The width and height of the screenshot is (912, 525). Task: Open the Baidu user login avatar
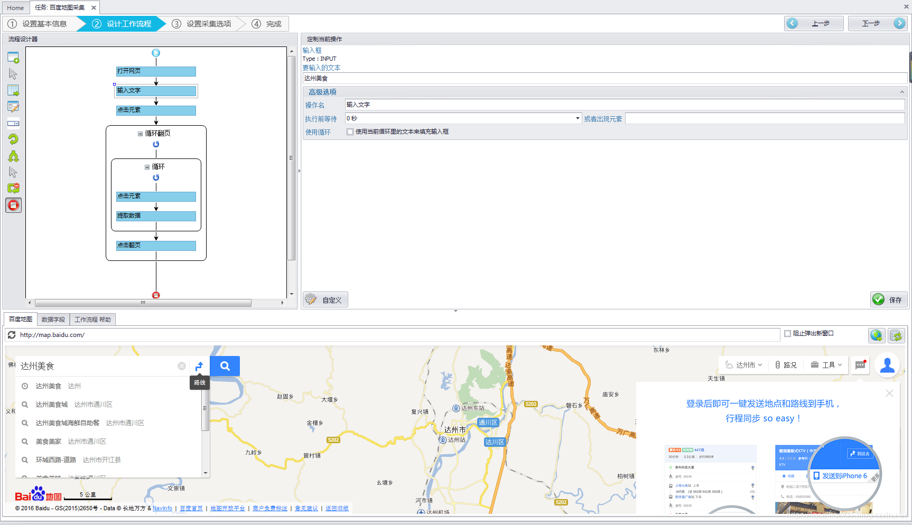coord(888,365)
